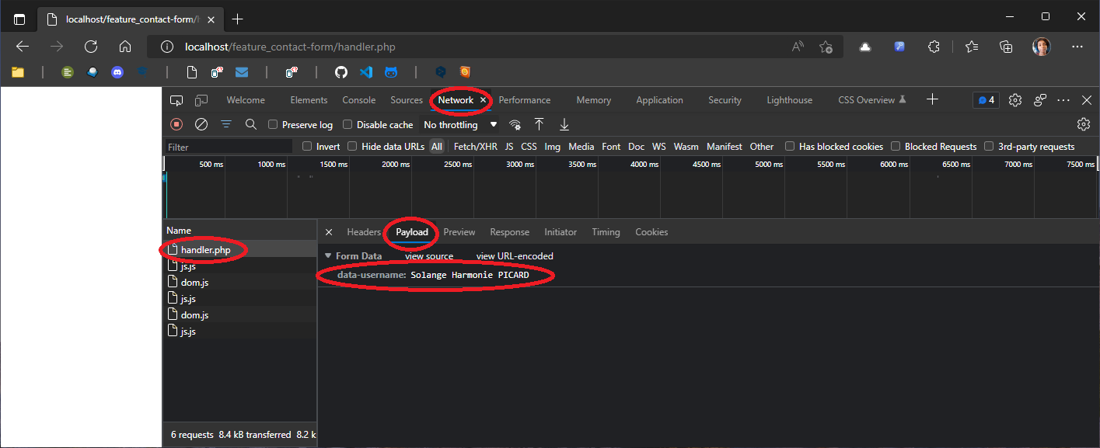Stop recording network log

point(176,124)
